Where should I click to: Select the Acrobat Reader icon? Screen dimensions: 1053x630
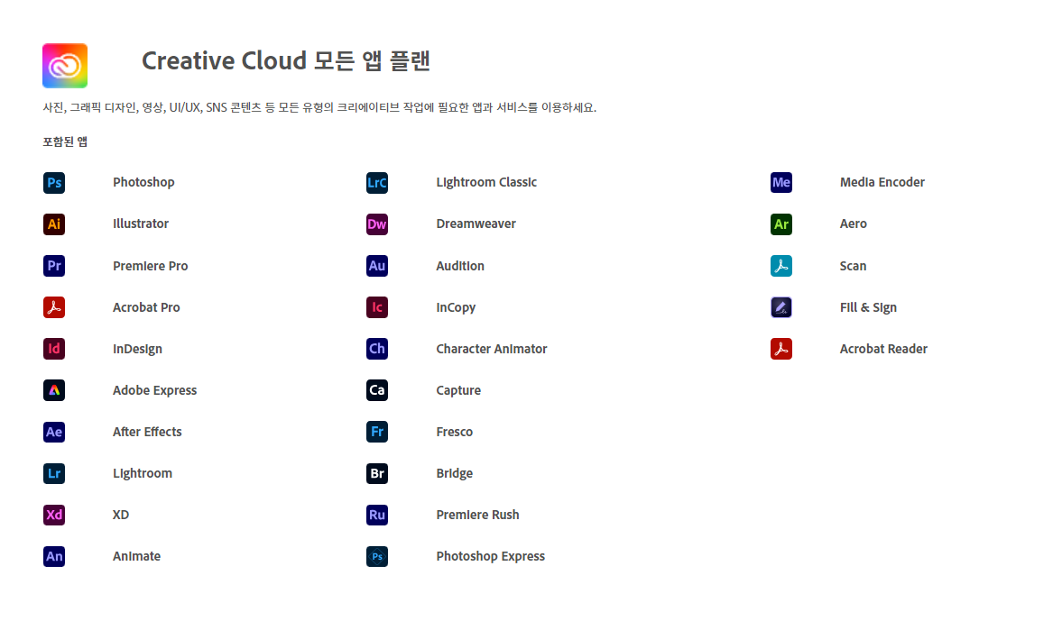pos(781,349)
